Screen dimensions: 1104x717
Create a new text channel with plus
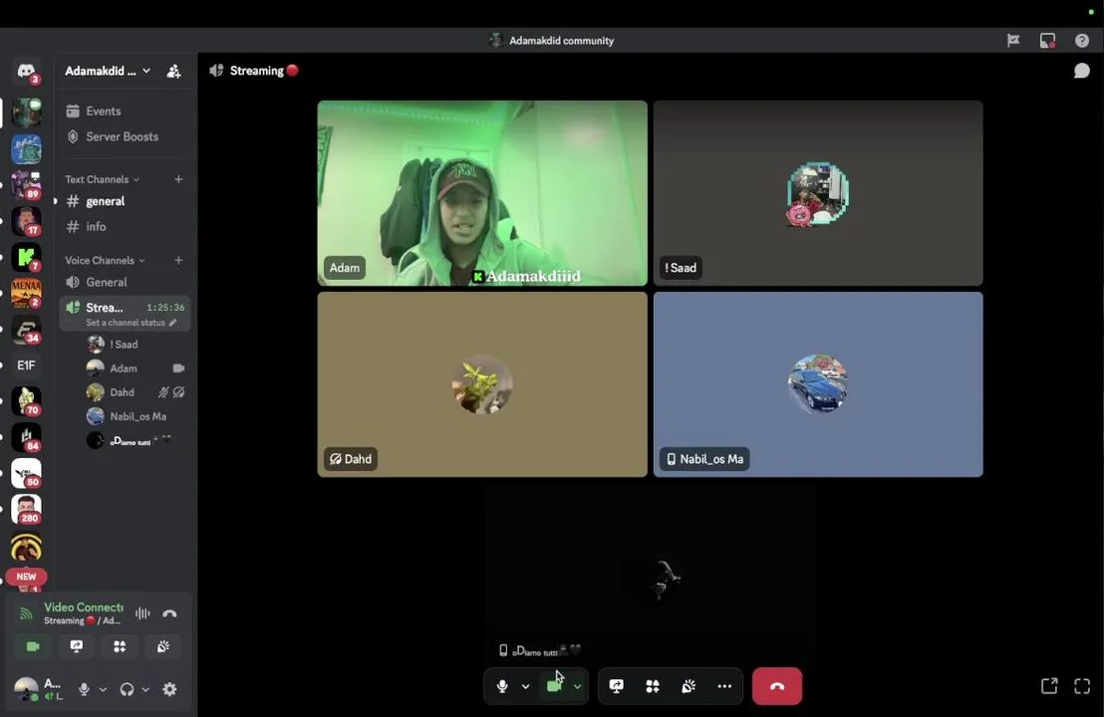(x=178, y=179)
